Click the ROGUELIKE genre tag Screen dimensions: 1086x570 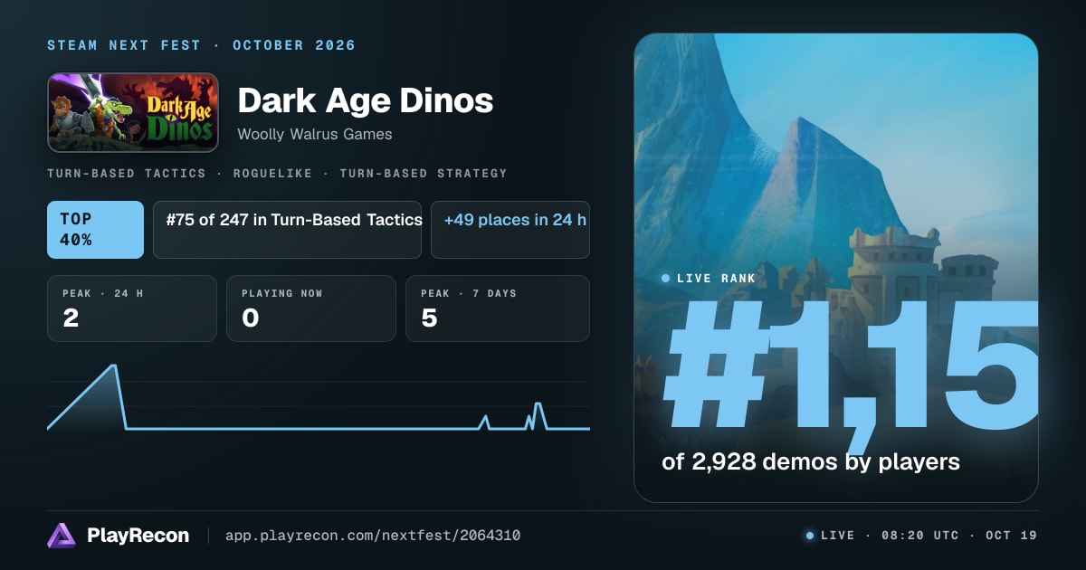pos(272,173)
